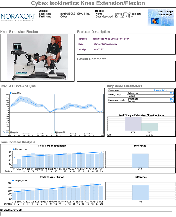Select the period 1 flexion bar valued 23.8
This screenshot has height=217, width=176.
(14, 196)
